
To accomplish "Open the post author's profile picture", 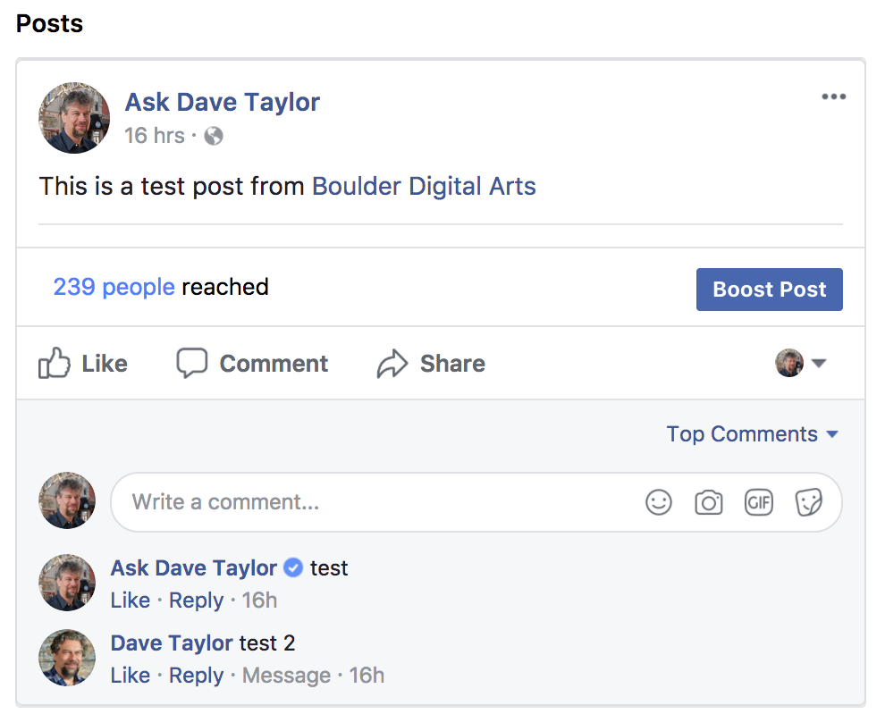I will (74, 117).
